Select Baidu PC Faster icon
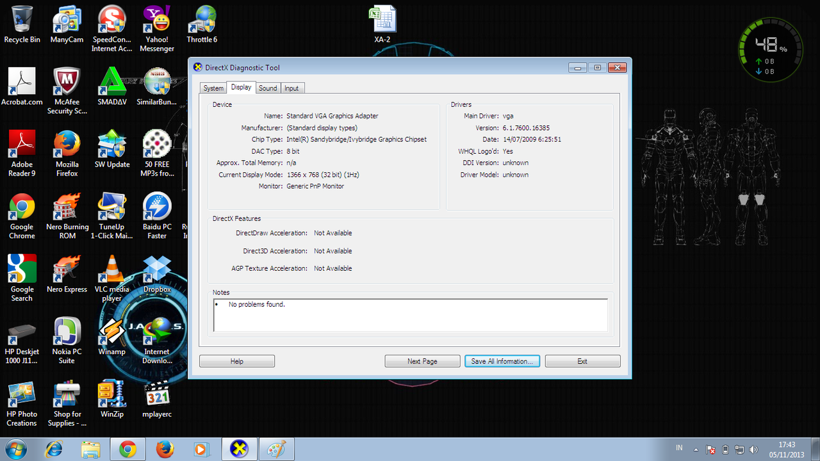 coord(157,216)
